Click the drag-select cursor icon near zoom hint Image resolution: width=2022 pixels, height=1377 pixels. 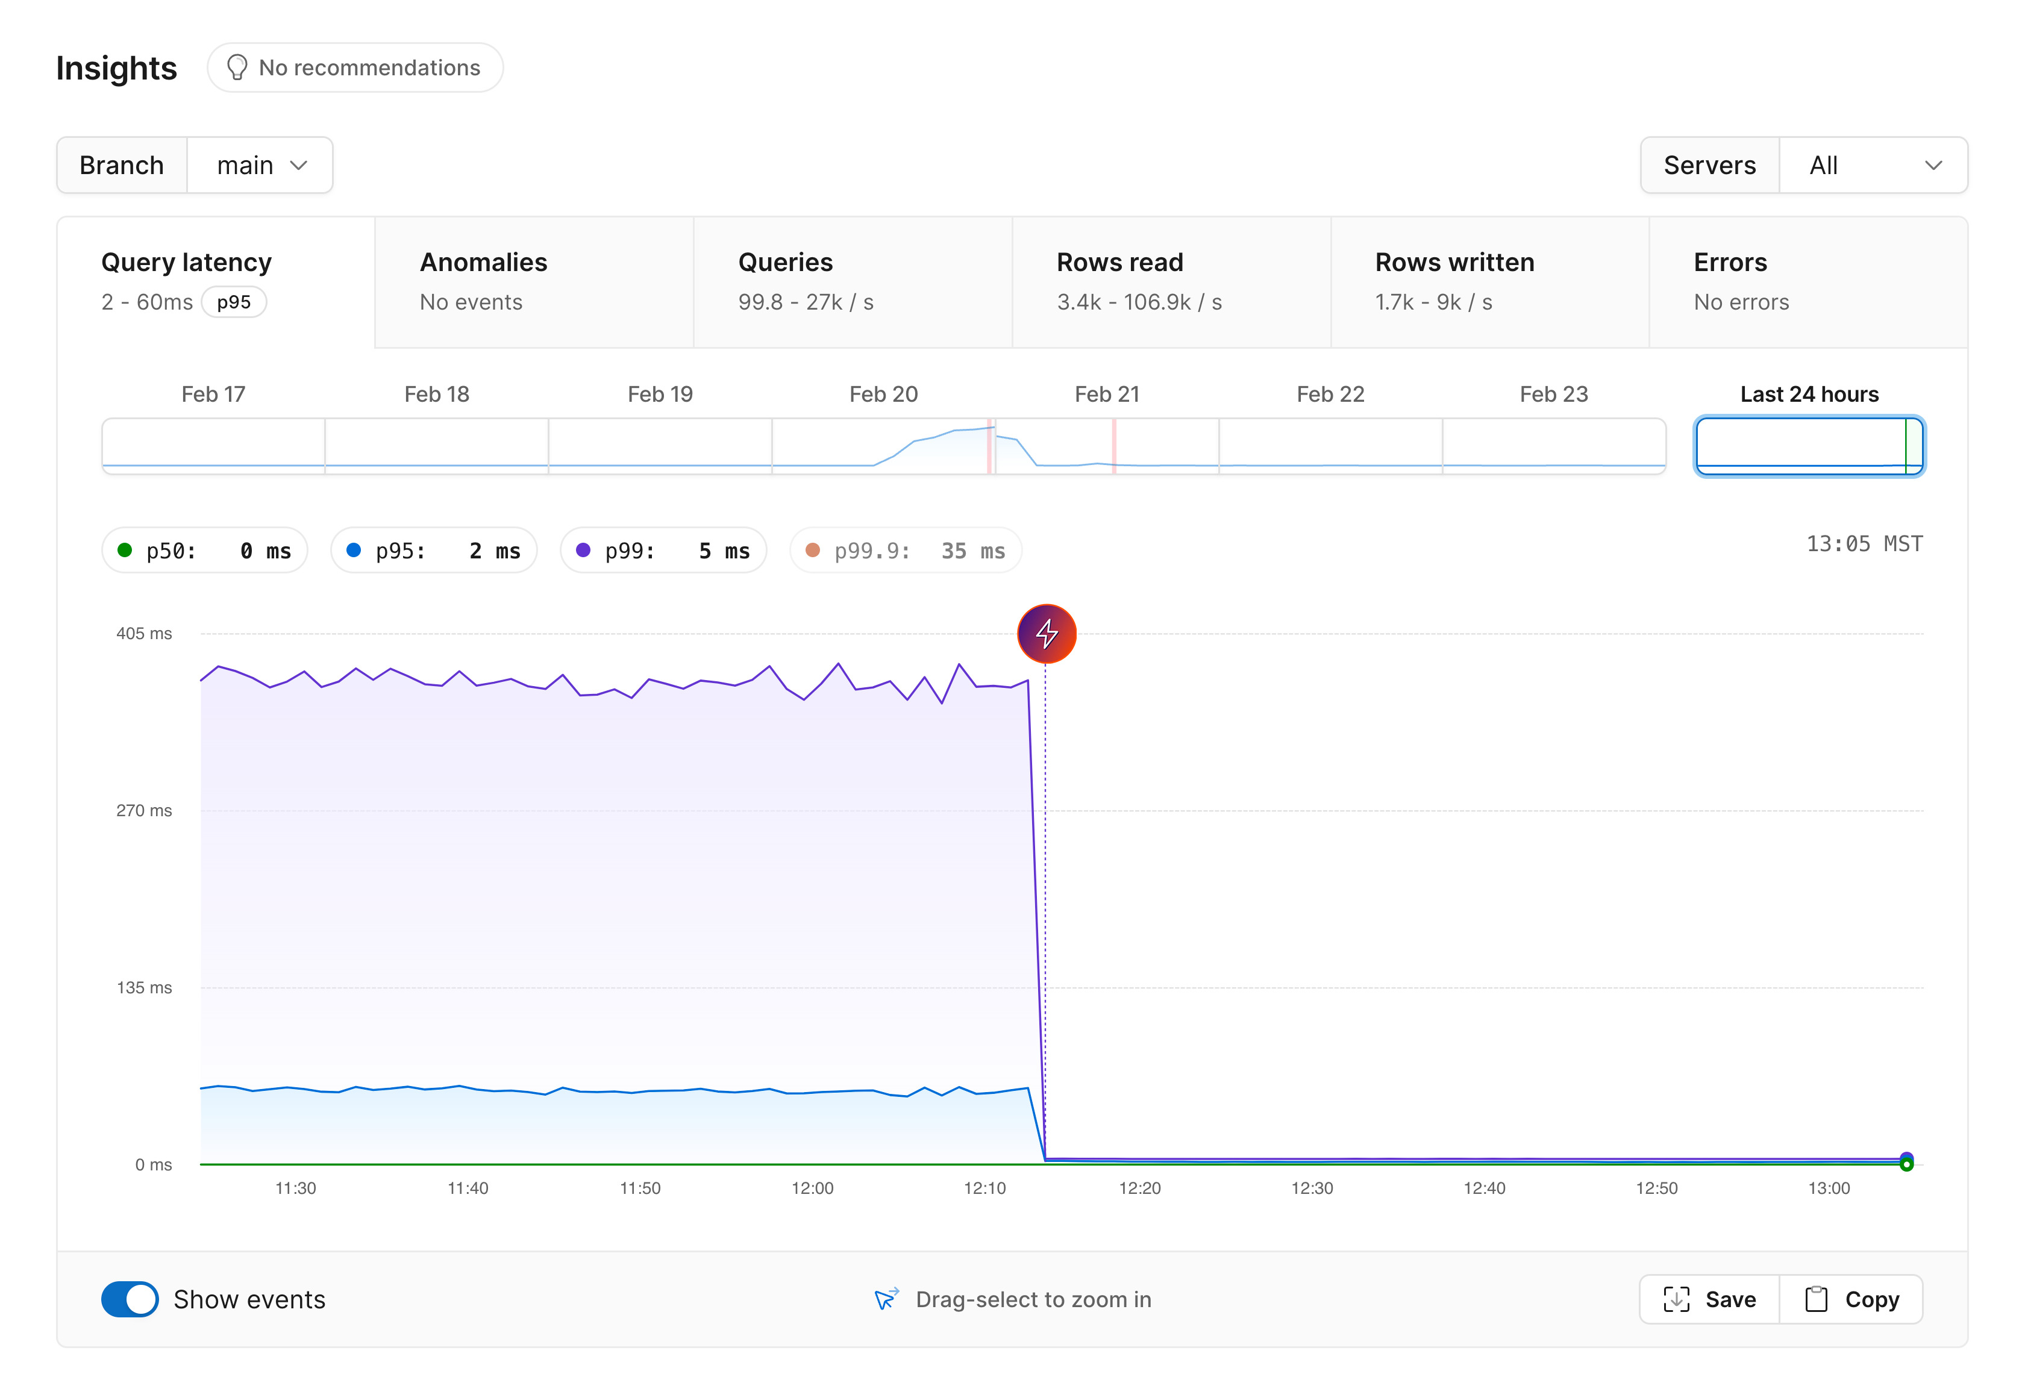point(885,1299)
